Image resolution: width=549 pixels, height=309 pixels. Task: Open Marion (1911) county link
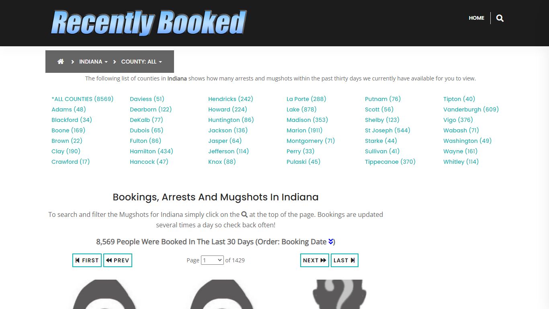click(x=305, y=130)
